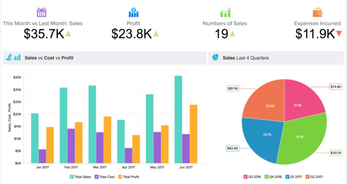Screen dimensions: 347x184
Task: Click the red down arrow next to $11.9K
Action: (x=339, y=34)
